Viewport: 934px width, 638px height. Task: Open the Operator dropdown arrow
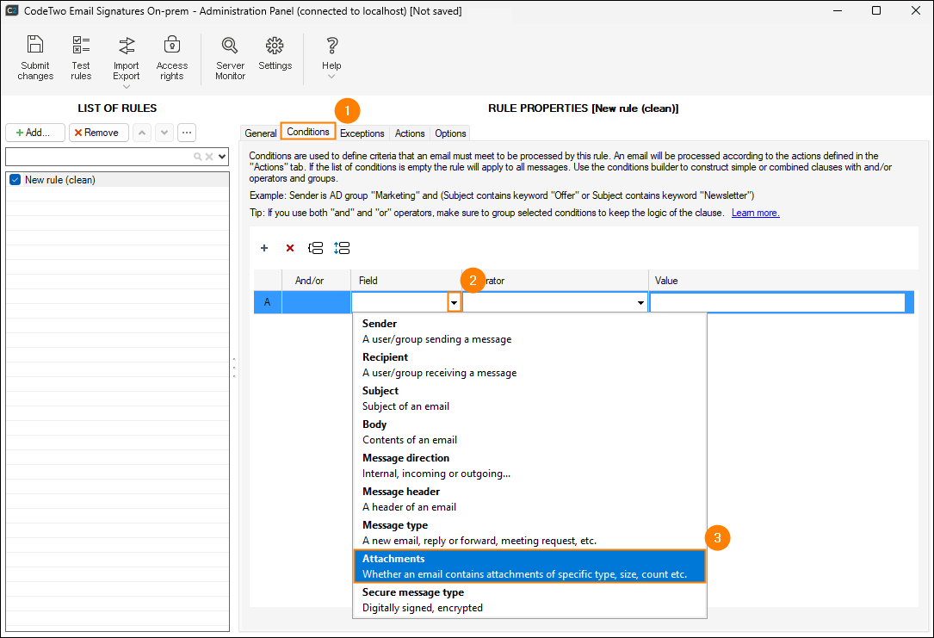pyautogui.click(x=640, y=303)
